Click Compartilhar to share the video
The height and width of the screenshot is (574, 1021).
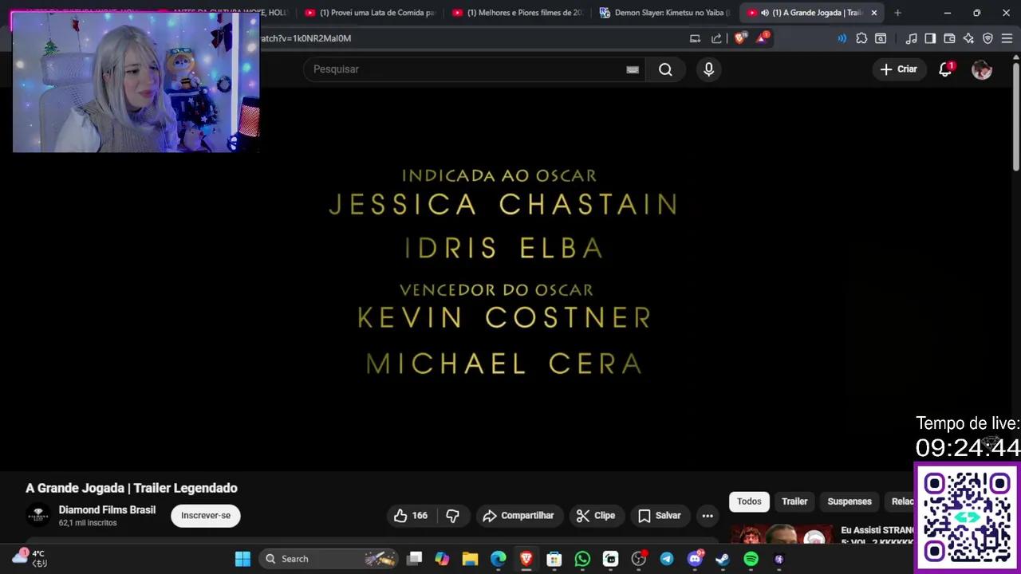click(518, 516)
